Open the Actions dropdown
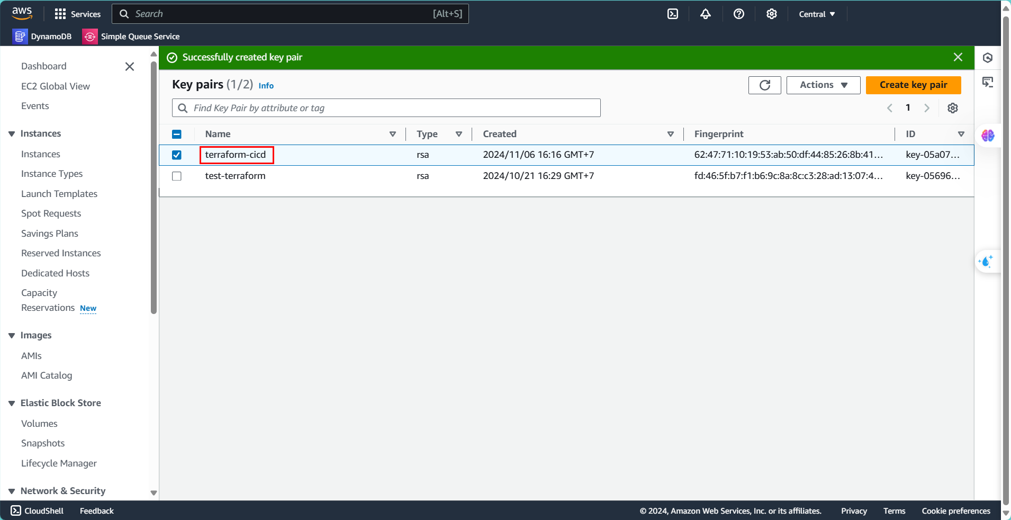This screenshot has width=1011, height=520. point(823,85)
